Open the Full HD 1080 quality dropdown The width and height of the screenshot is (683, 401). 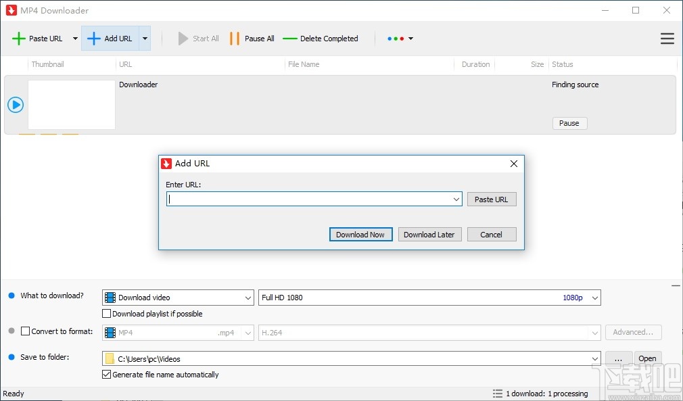(594, 298)
